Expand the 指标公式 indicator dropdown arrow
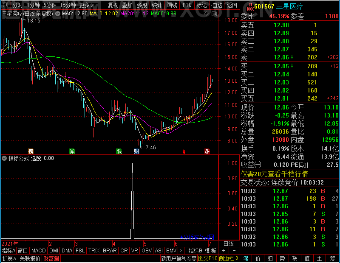 [4, 158]
